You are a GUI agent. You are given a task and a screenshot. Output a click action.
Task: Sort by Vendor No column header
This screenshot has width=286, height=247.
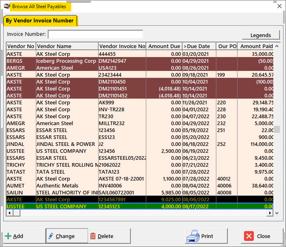coord(21,46)
